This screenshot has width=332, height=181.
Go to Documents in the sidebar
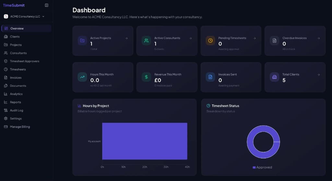click(x=26, y=85)
